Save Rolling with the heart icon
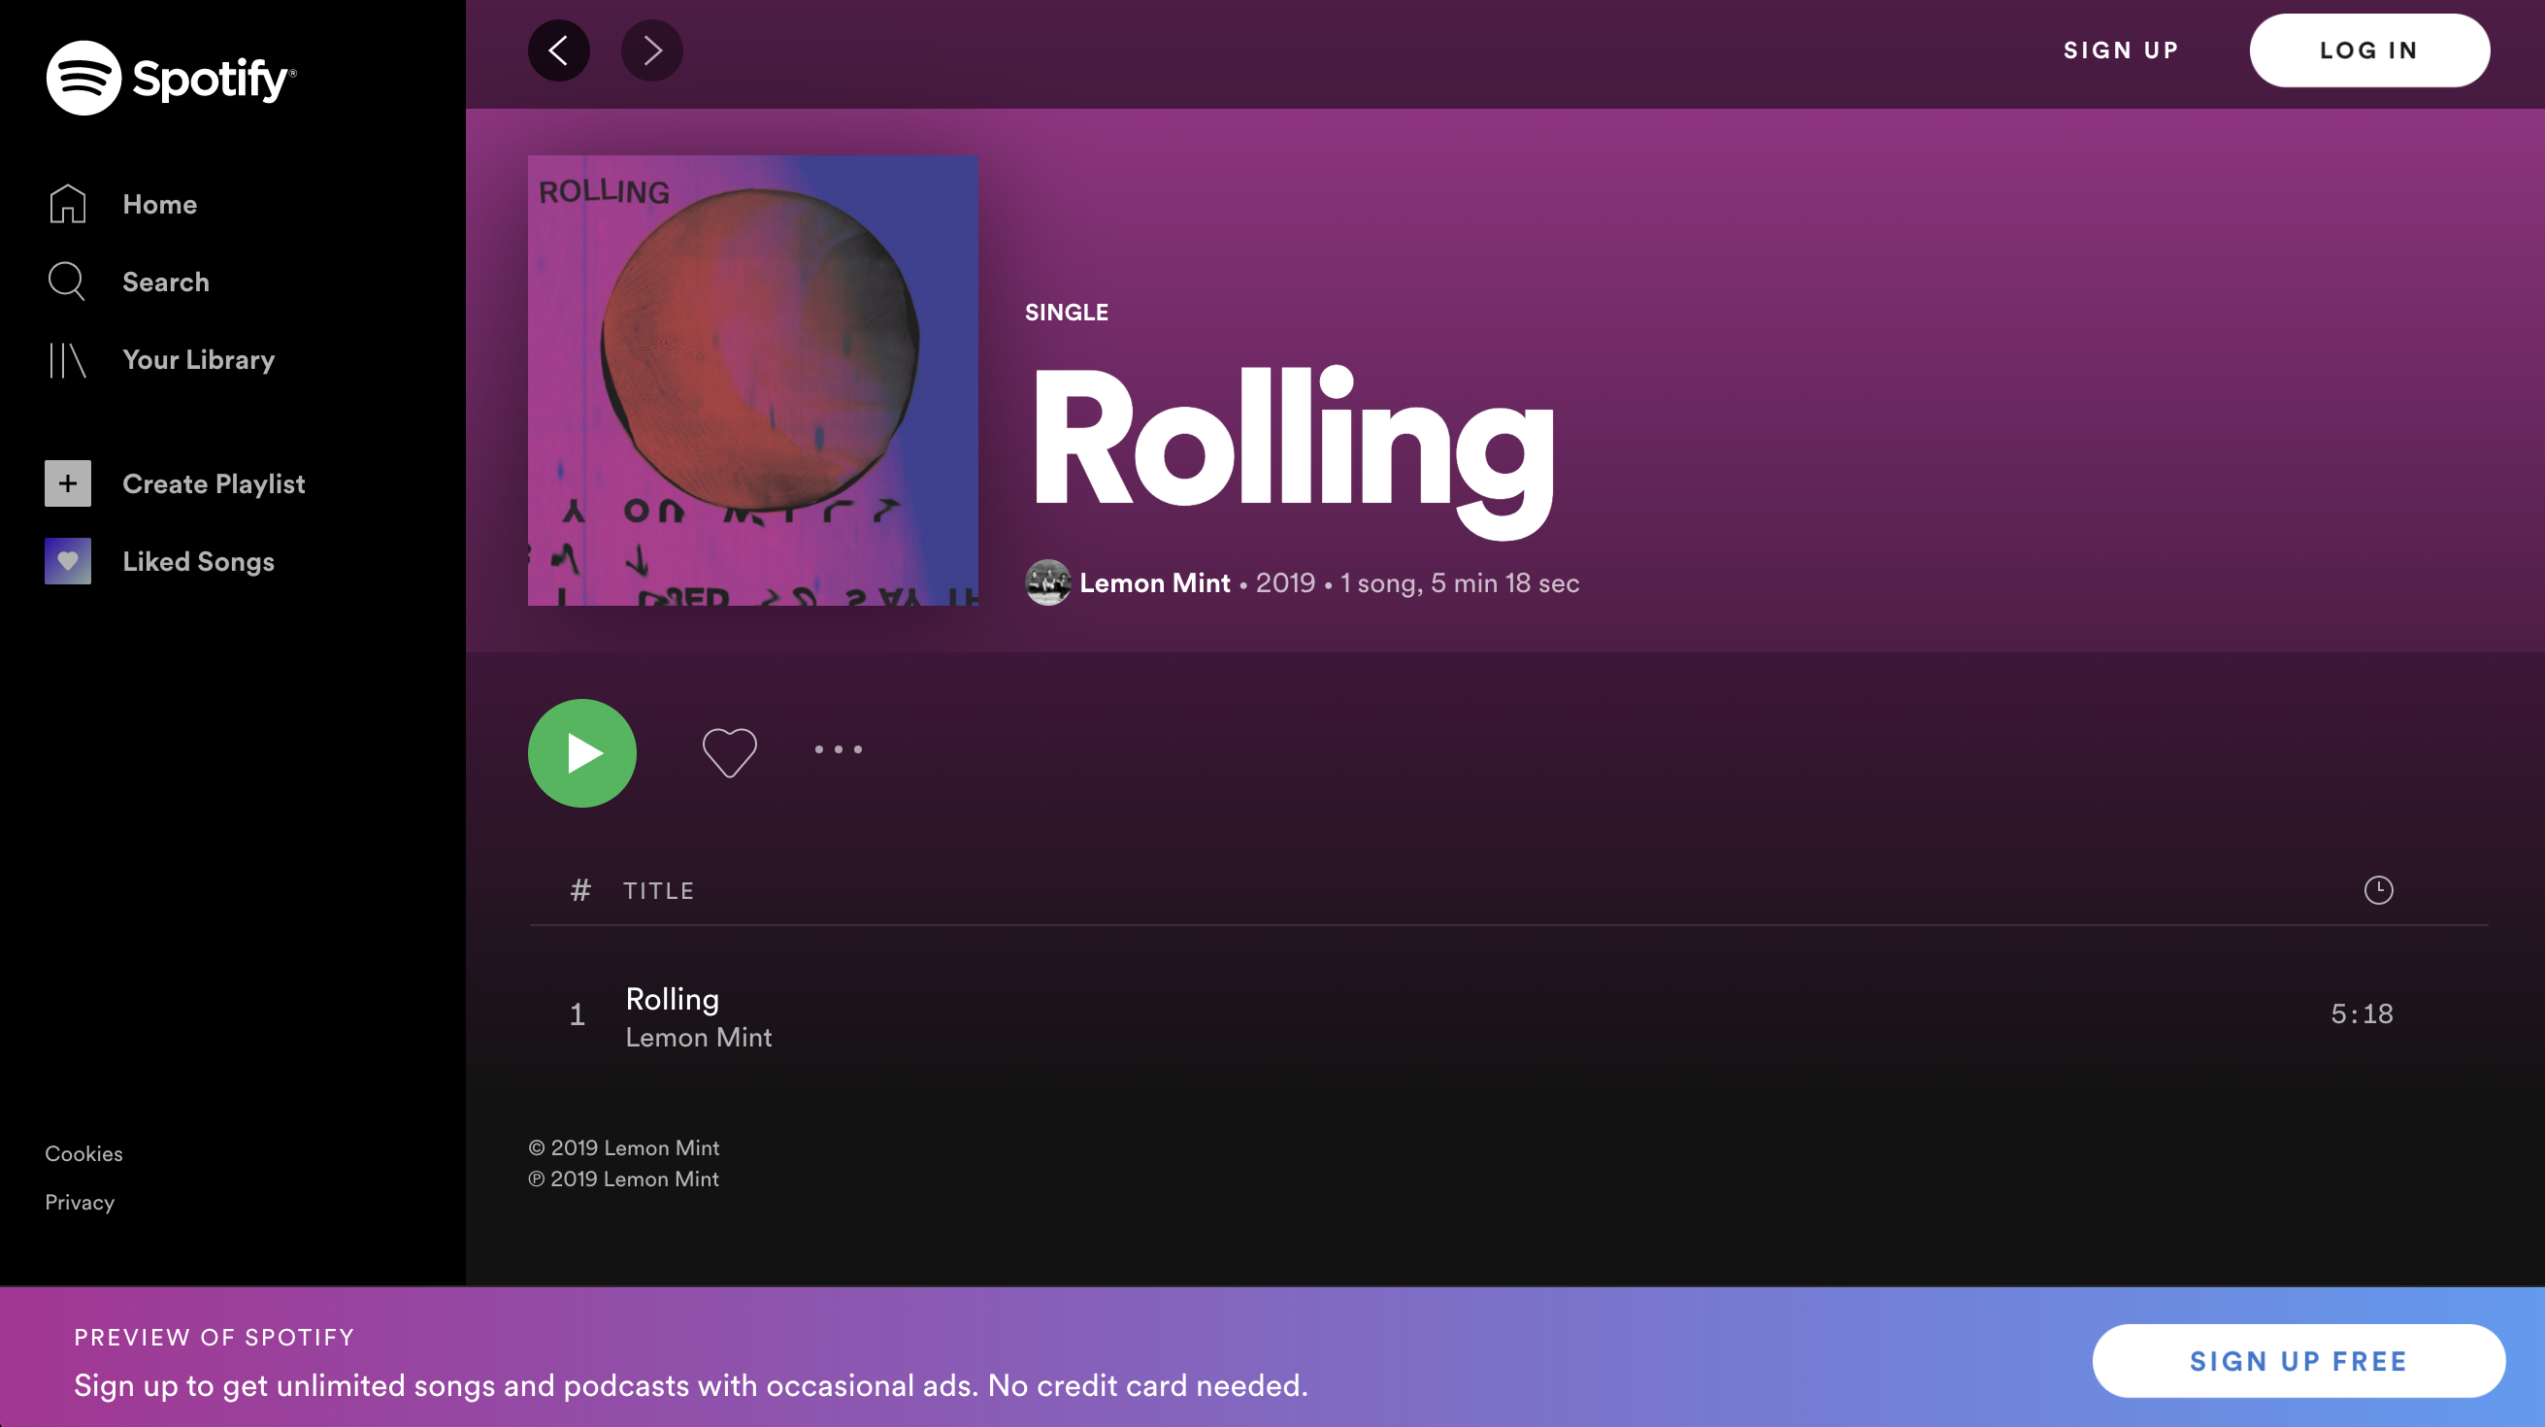The height and width of the screenshot is (1427, 2545). [x=729, y=751]
